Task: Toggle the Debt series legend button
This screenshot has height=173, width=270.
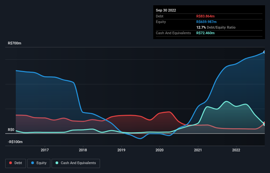Action: (15, 163)
